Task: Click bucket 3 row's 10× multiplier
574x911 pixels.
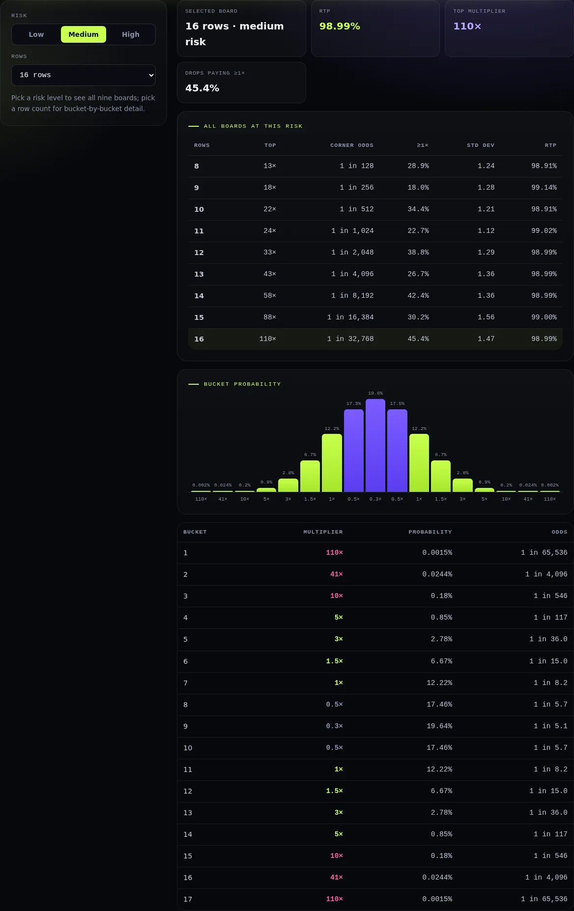Action: 337,596
